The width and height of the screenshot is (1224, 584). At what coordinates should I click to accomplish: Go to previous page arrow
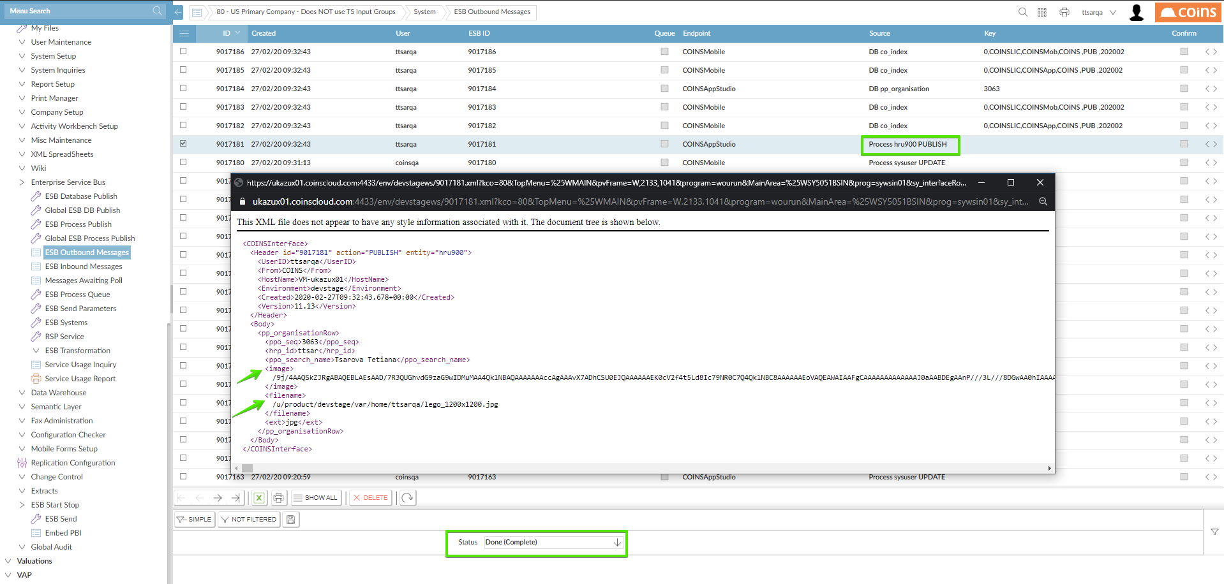tap(200, 498)
